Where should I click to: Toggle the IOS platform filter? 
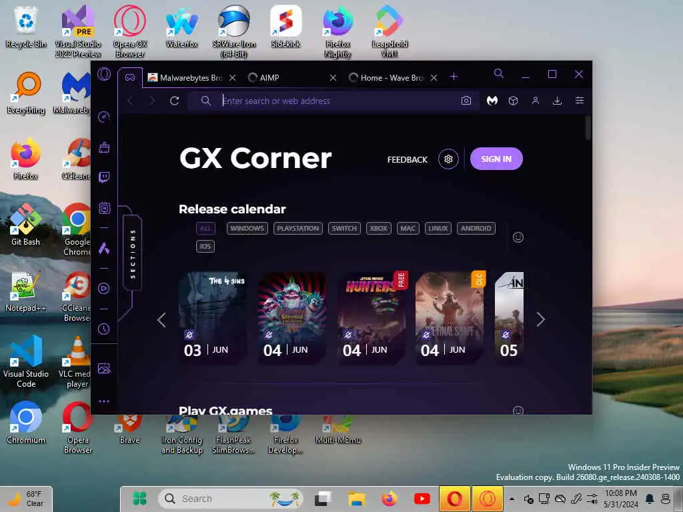click(205, 247)
